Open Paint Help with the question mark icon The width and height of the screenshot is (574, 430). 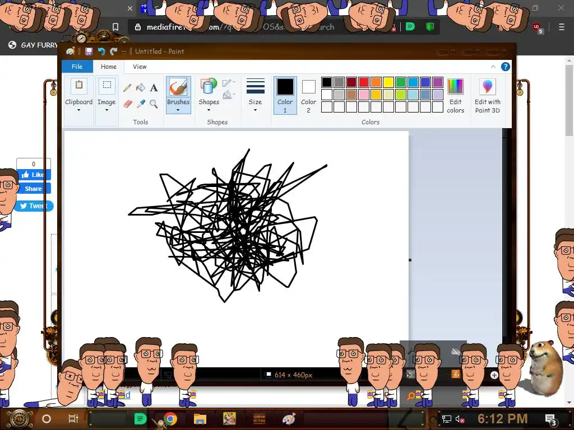(x=505, y=67)
